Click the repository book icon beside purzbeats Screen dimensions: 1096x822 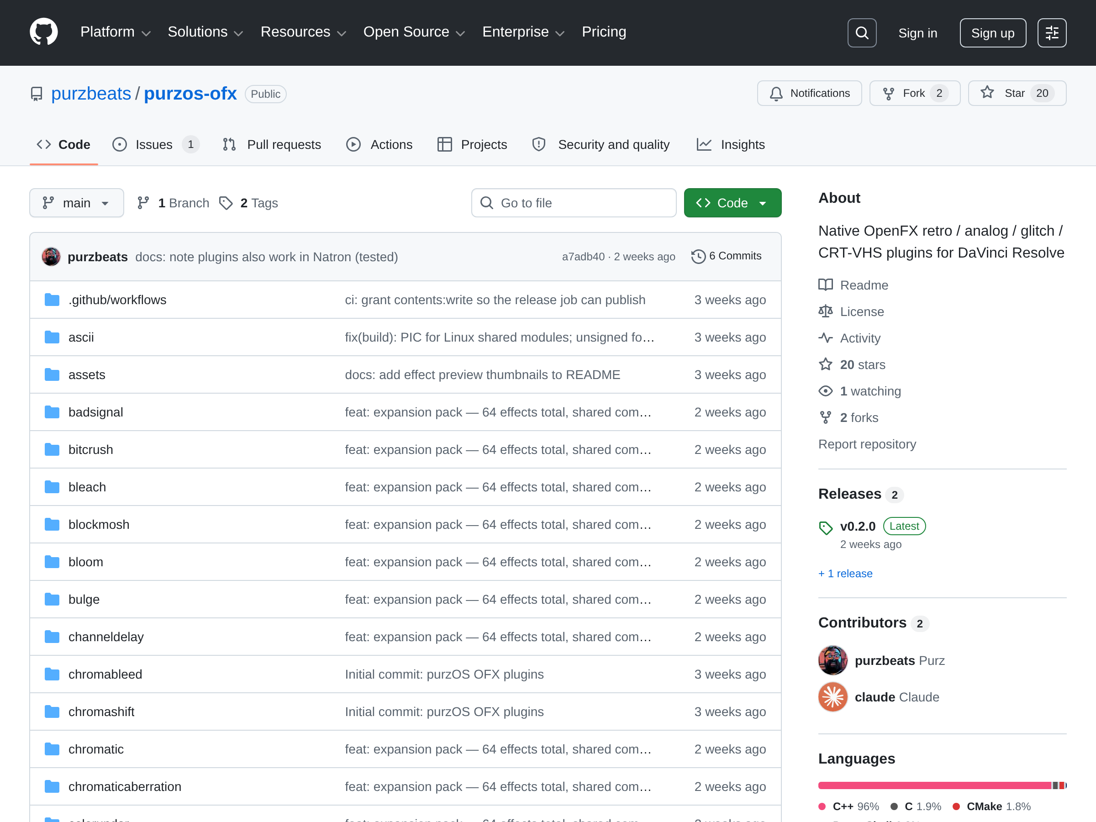click(37, 94)
